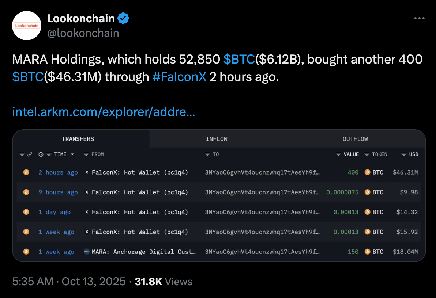Open the three-dot more options menu
The image size is (436, 298).
(x=419, y=18)
